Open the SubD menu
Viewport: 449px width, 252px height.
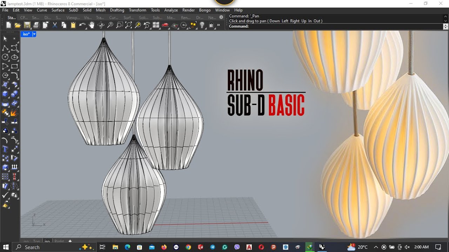[x=73, y=10]
